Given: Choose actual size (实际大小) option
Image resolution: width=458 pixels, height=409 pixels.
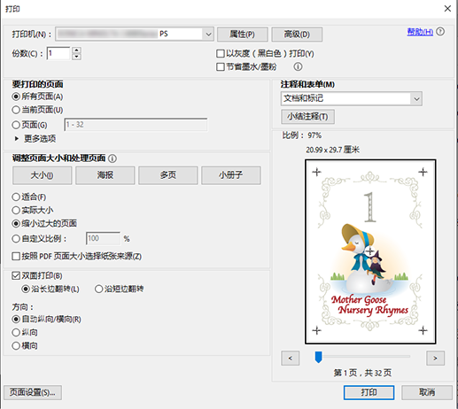Looking at the screenshot, I should [16, 211].
